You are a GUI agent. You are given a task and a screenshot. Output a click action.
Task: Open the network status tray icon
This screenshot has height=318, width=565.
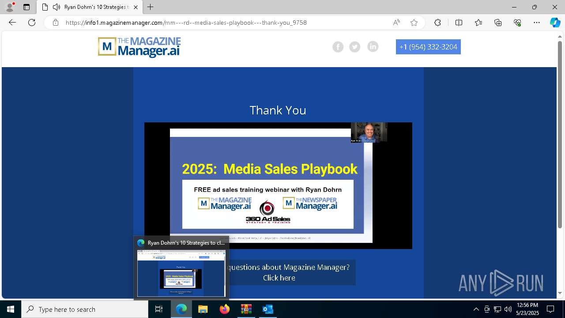(497, 309)
